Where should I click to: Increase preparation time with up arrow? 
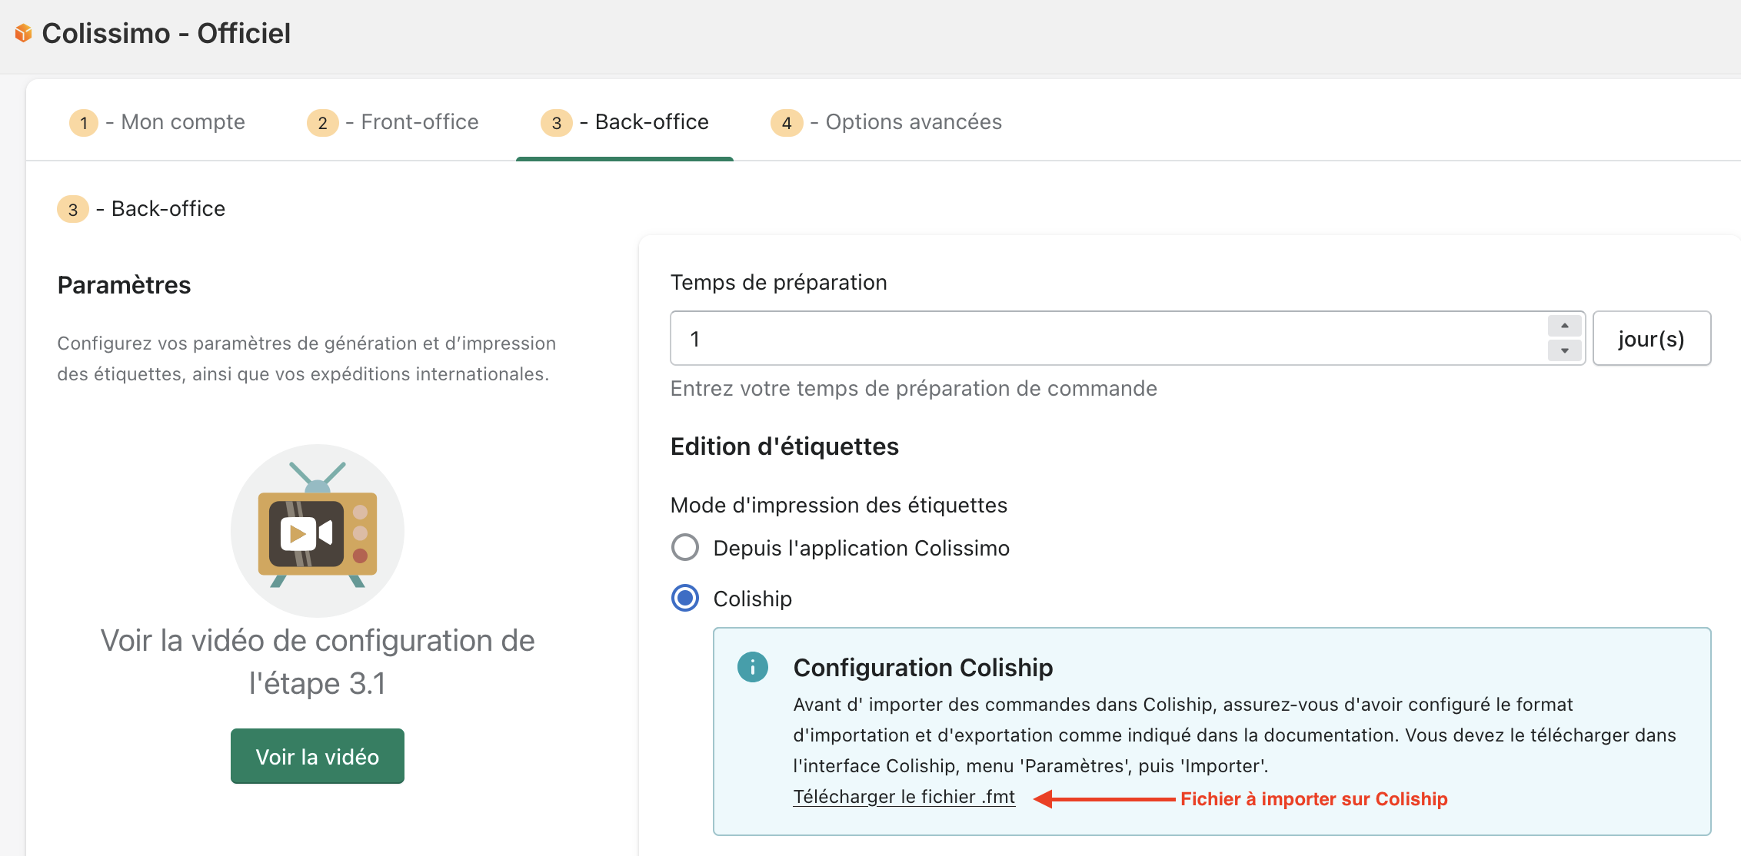pos(1564,326)
